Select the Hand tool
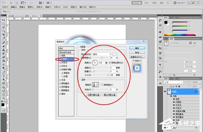 click(4, 95)
